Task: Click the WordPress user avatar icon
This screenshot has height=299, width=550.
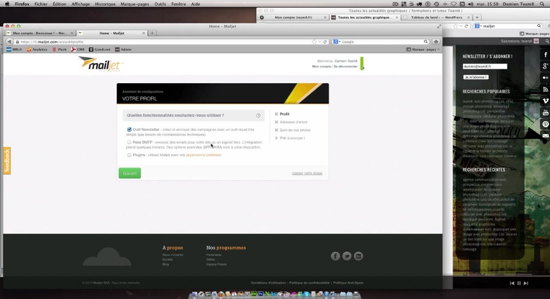Action: click(x=536, y=41)
